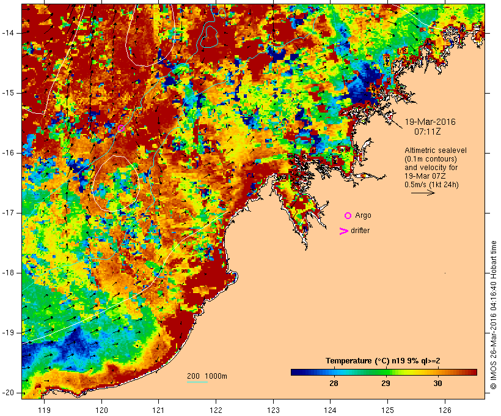
Task: Click the magenta Argo circle in legend
Action: pos(348,216)
